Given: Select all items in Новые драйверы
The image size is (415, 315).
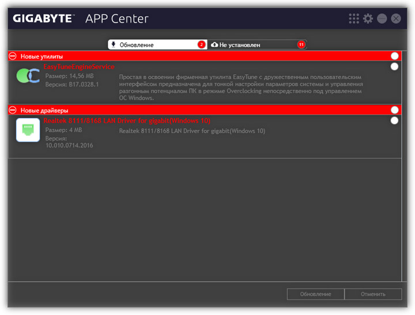Looking at the screenshot, I should pos(394,110).
